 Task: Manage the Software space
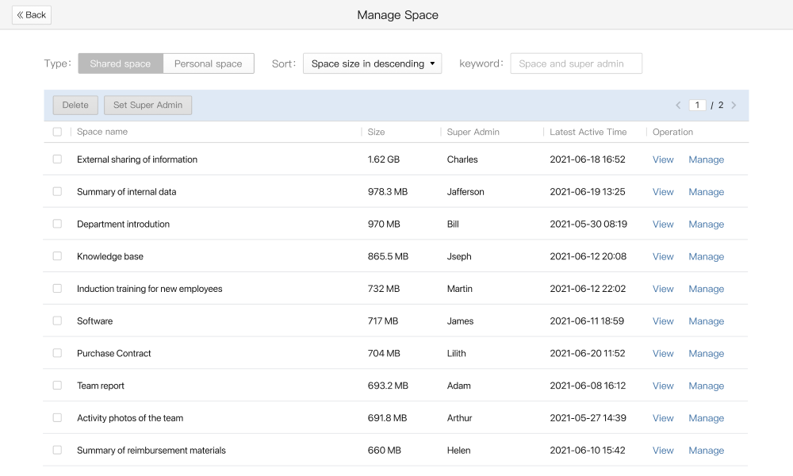(707, 321)
